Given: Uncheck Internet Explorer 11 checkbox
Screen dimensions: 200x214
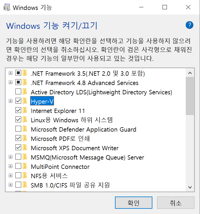Looking at the screenshot, I should click(x=18, y=110).
